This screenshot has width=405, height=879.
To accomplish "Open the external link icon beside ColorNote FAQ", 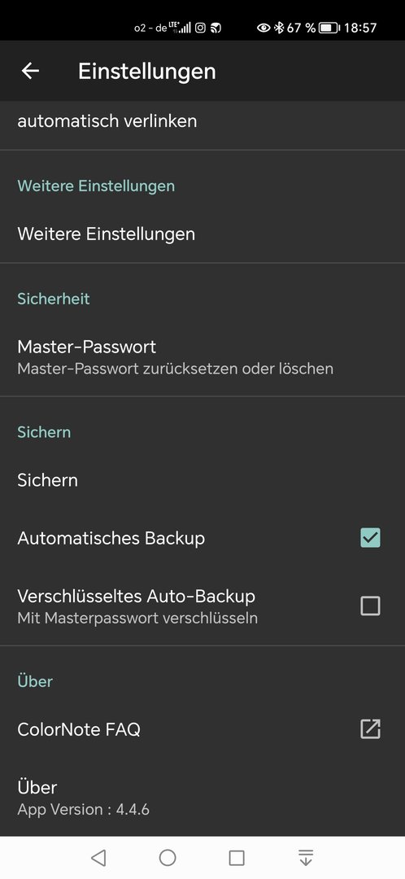I will coord(370,728).
